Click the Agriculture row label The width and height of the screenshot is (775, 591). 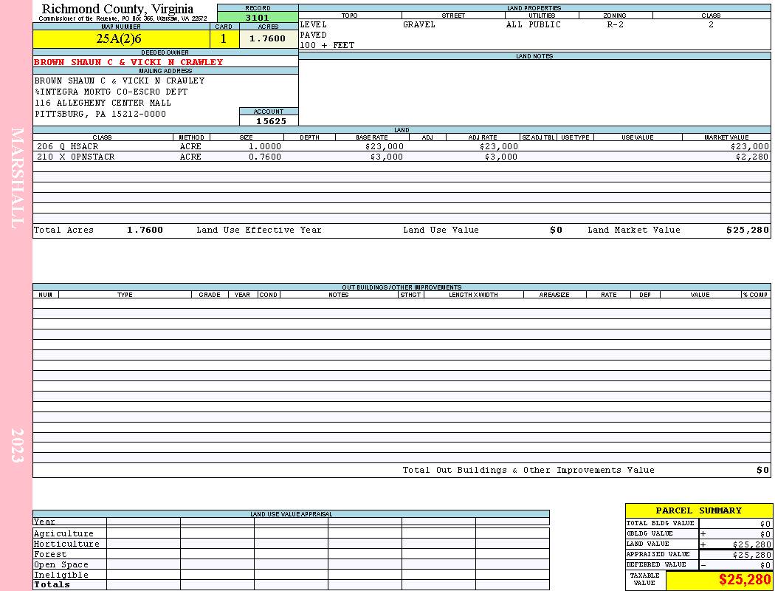pos(63,533)
